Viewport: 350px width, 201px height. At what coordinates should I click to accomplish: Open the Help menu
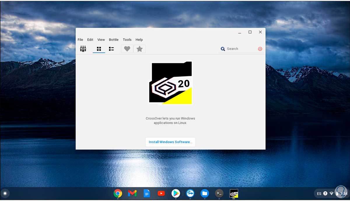139,40
